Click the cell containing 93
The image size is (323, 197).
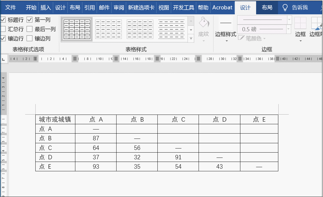pos(96,167)
